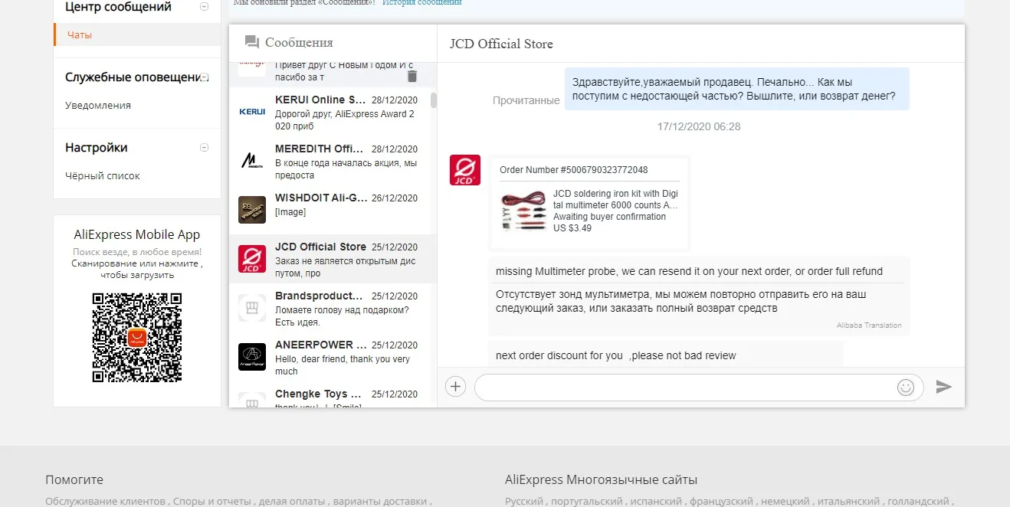
Task: Click the Awaiting buyer confirmation status
Action: point(609,217)
